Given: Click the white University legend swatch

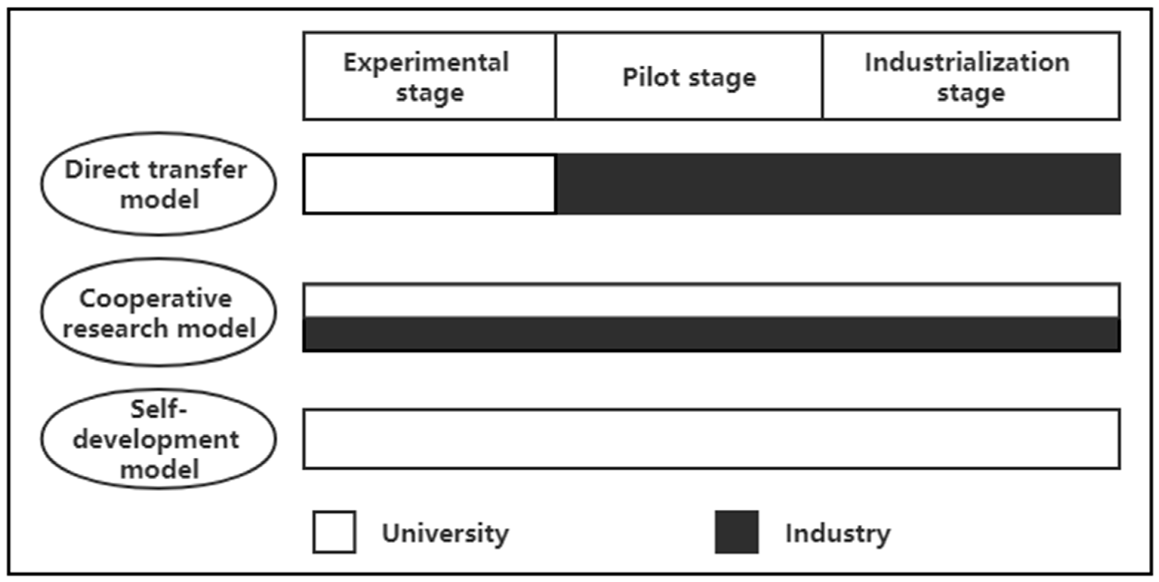Looking at the screenshot, I should click(x=334, y=532).
